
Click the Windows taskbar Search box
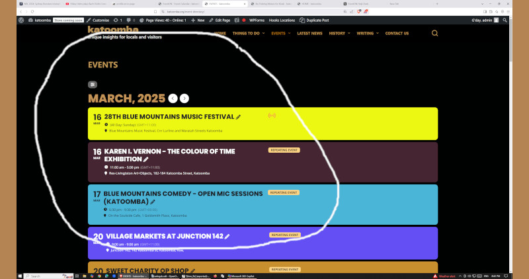tap(48, 276)
